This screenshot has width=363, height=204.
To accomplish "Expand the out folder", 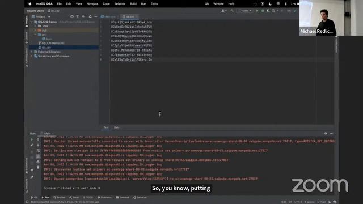I will point(35,30).
